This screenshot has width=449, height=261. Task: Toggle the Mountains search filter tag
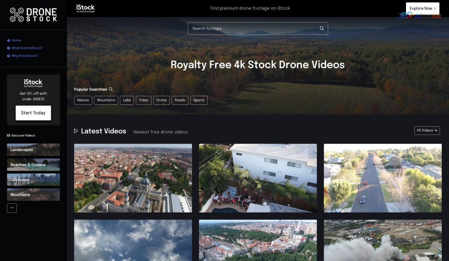tap(106, 100)
